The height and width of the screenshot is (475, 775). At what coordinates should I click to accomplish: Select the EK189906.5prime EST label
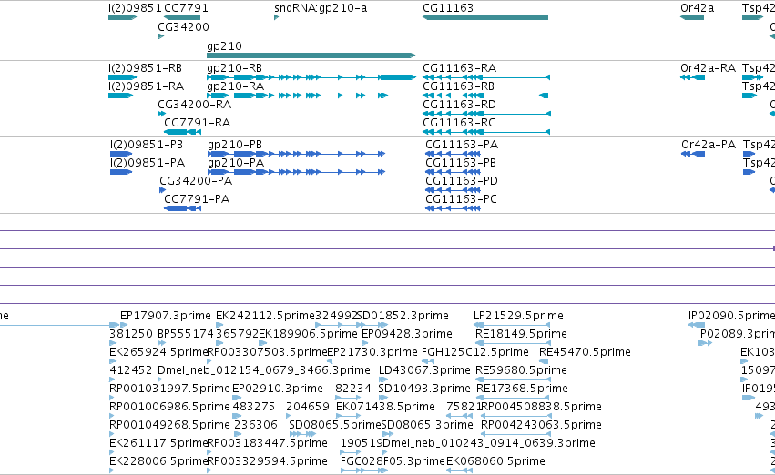(308, 334)
